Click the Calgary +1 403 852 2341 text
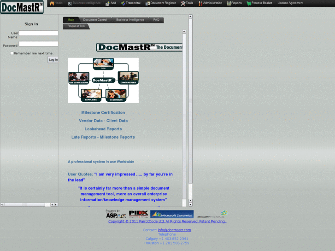The image size is (335, 251). (167, 239)
